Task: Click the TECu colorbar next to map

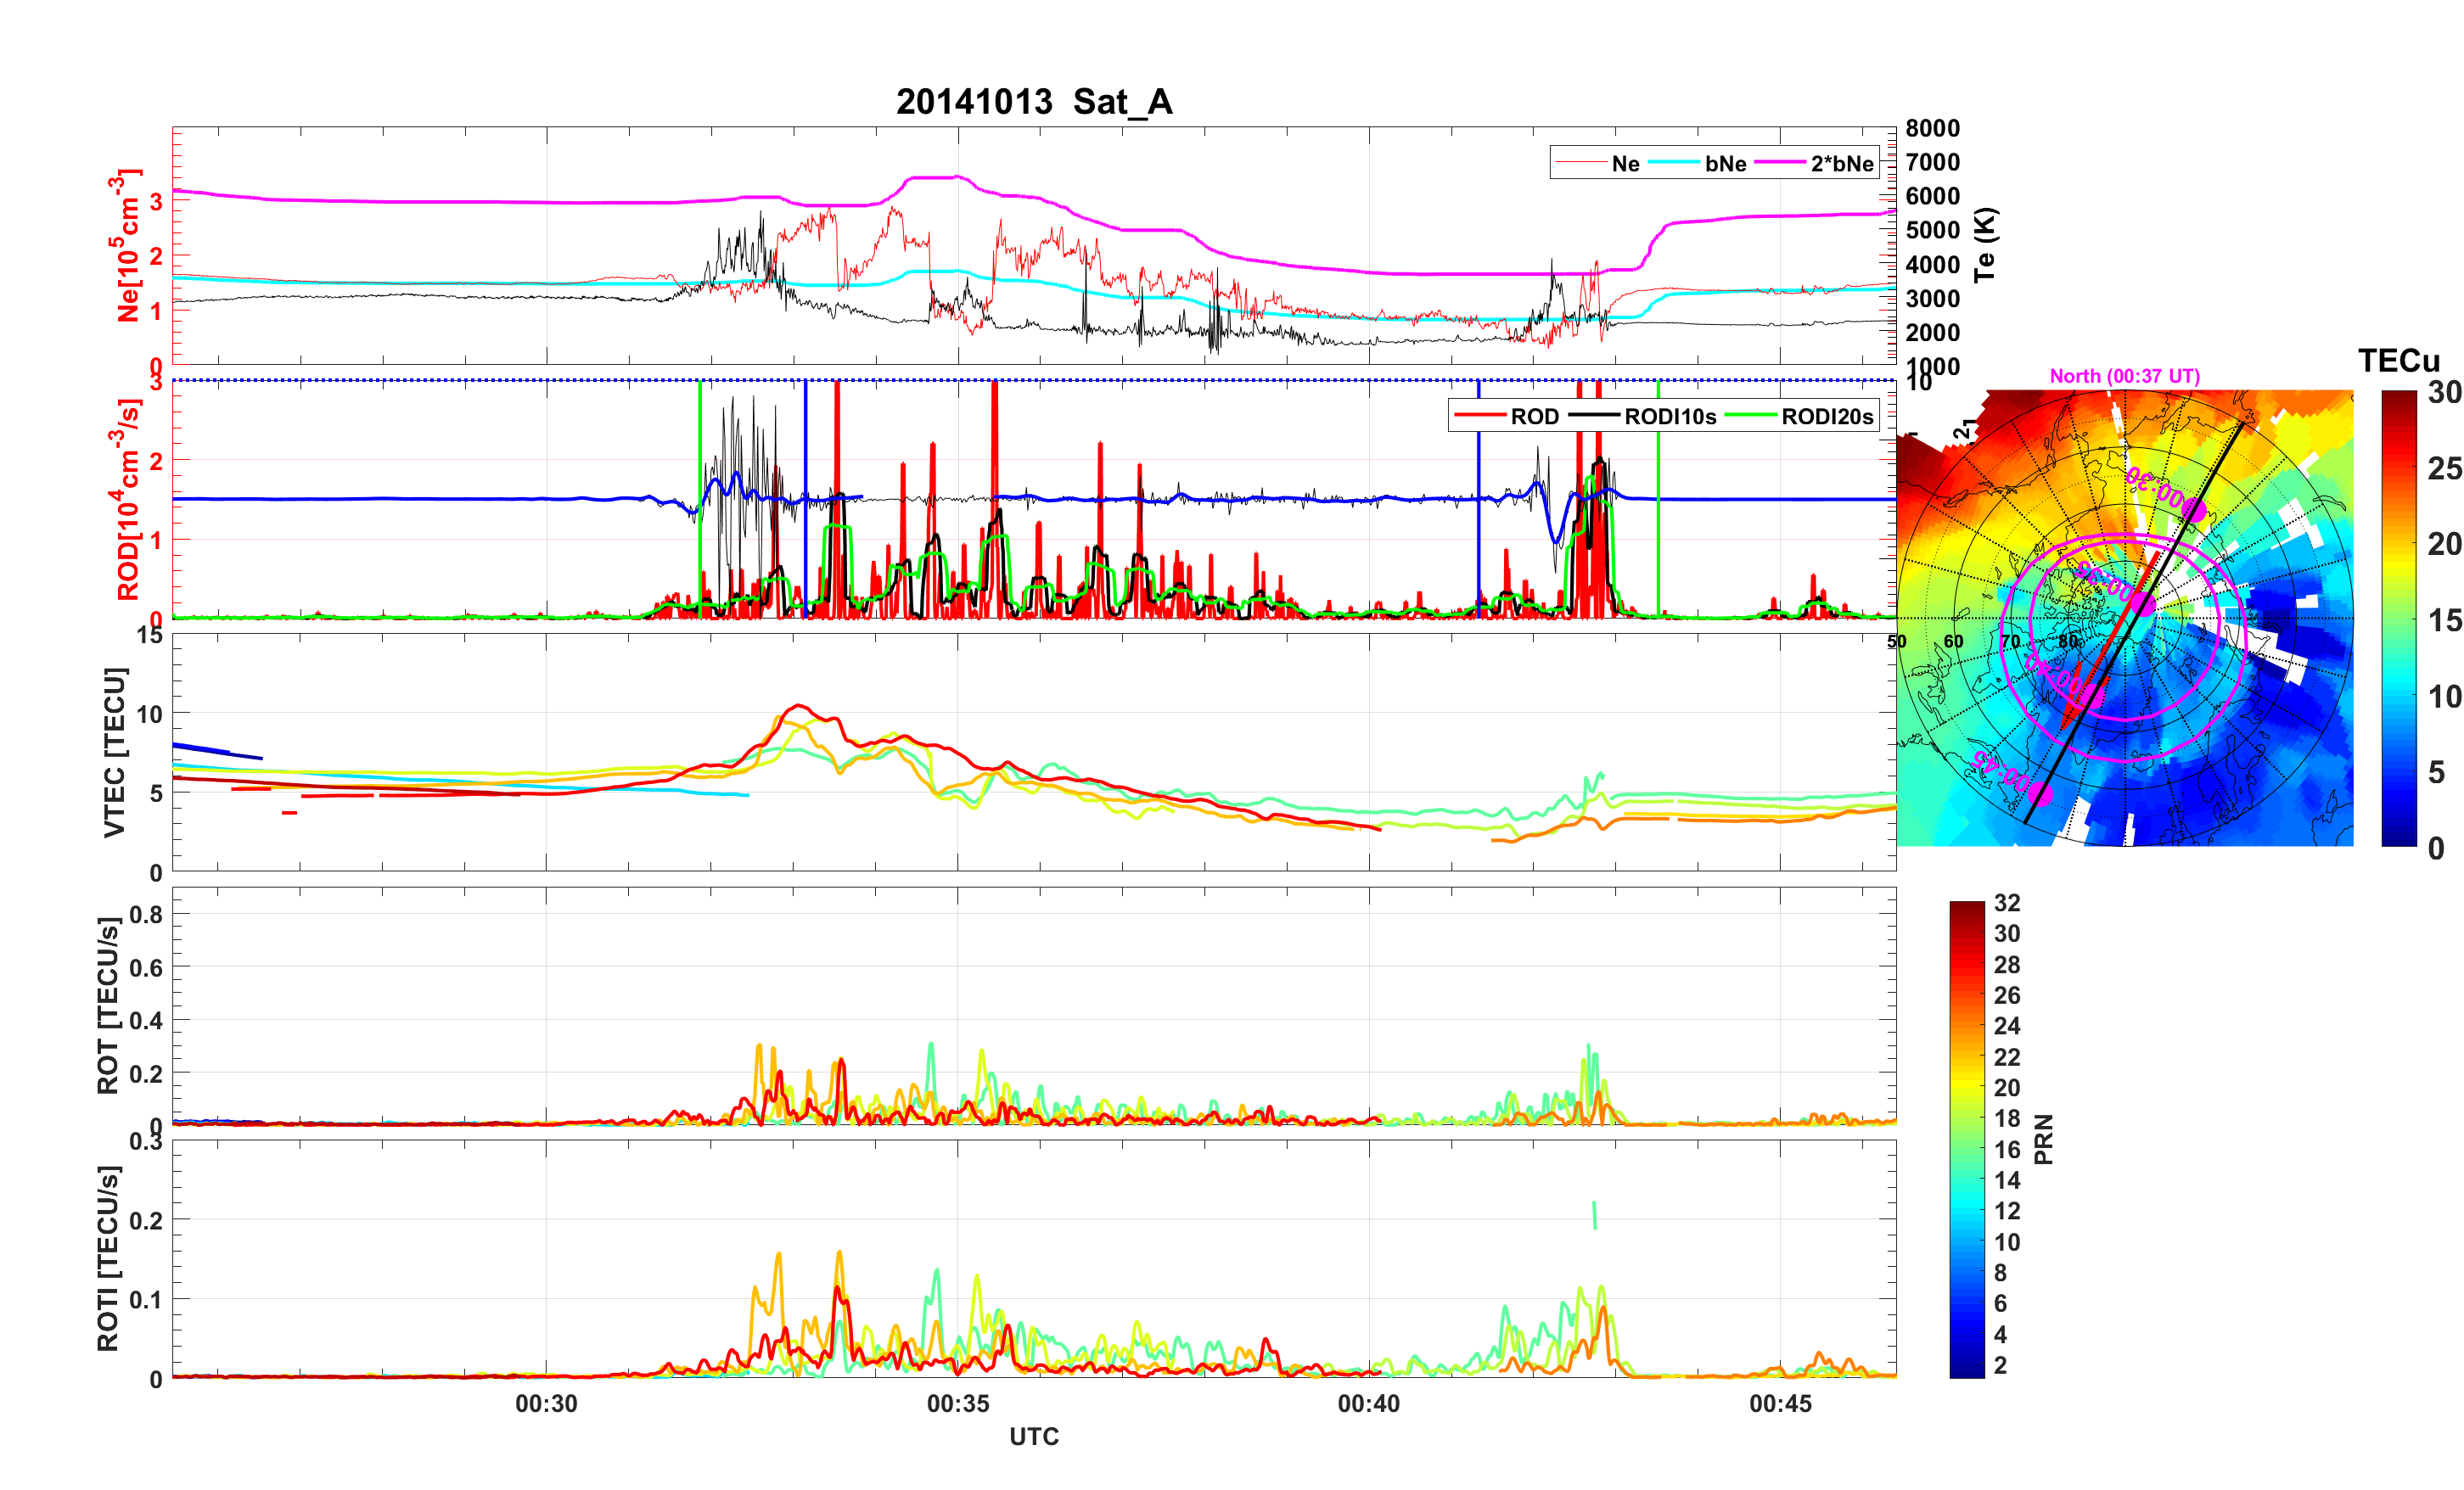Action: (2398, 618)
